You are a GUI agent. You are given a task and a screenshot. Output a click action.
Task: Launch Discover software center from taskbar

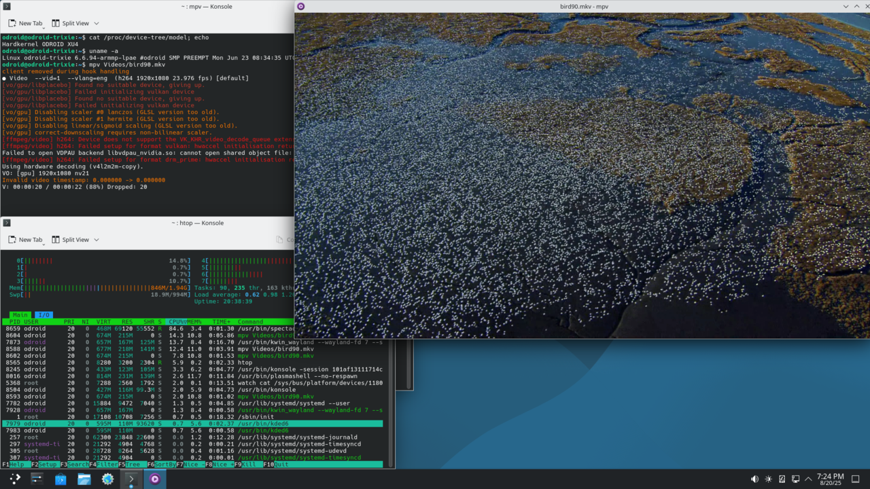tap(60, 479)
